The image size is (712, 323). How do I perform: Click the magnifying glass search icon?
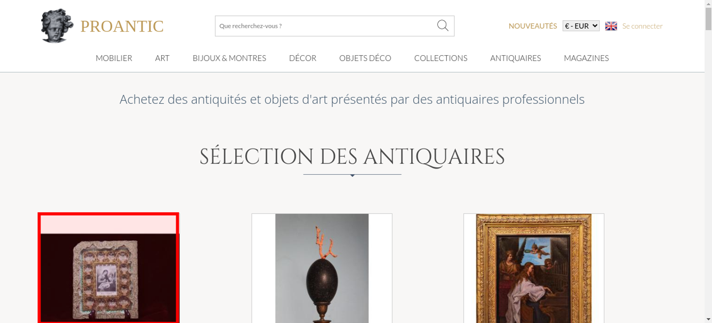pos(443,26)
